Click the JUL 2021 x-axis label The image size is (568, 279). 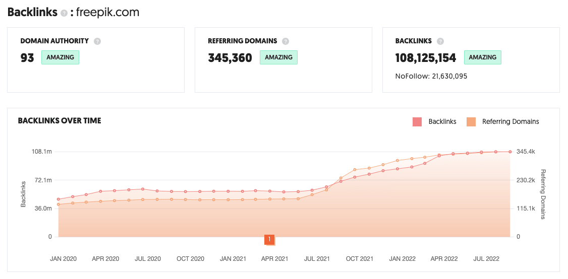coord(317,259)
